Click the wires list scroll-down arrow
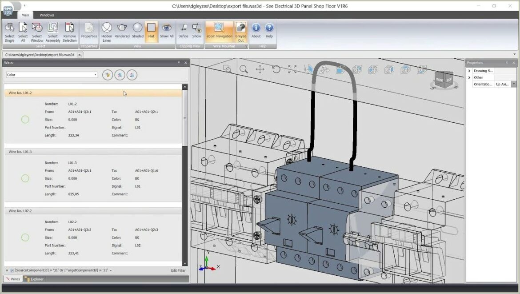Image resolution: width=520 pixels, height=294 pixels. coord(185,263)
